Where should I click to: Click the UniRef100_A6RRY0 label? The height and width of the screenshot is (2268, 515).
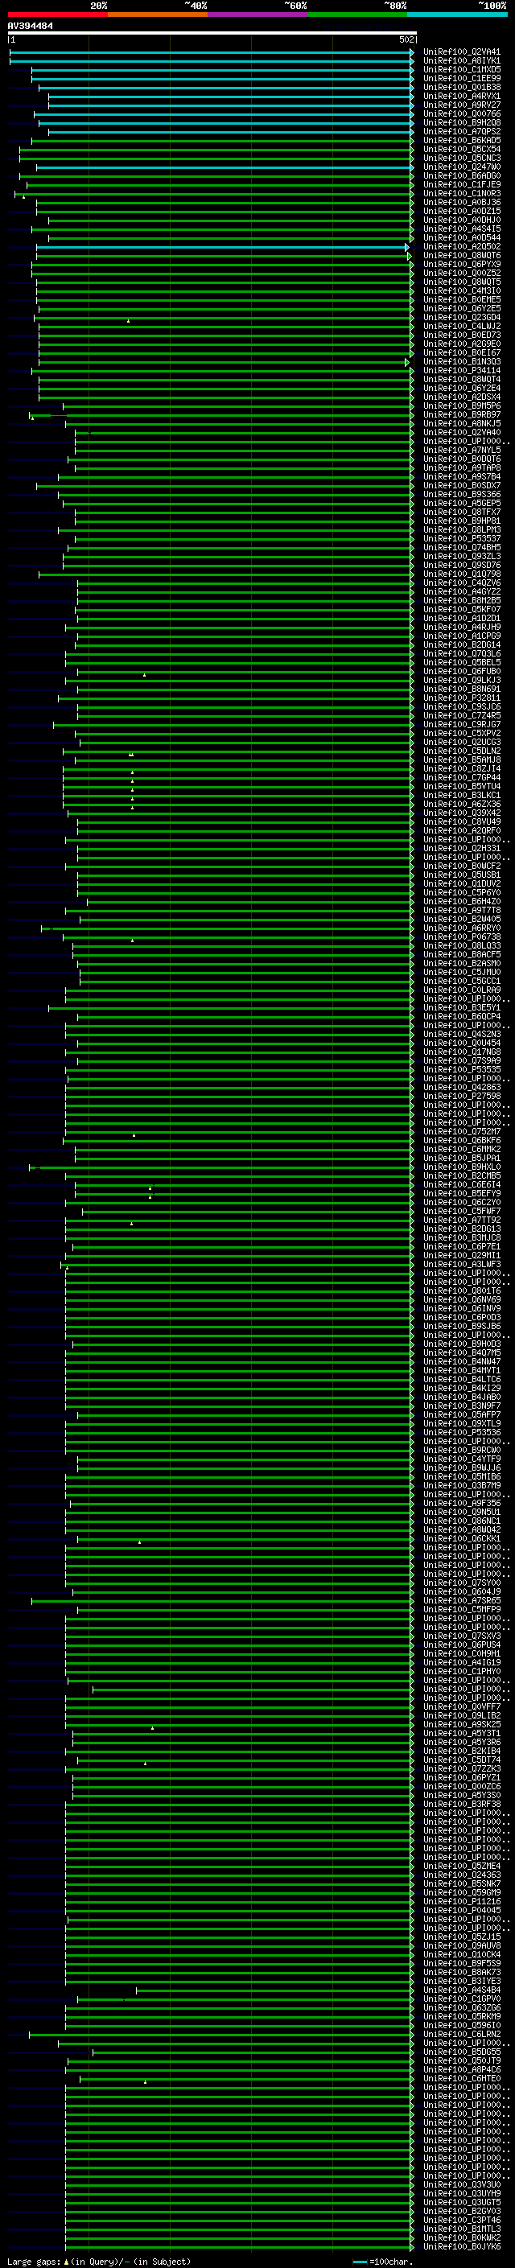pos(461,928)
